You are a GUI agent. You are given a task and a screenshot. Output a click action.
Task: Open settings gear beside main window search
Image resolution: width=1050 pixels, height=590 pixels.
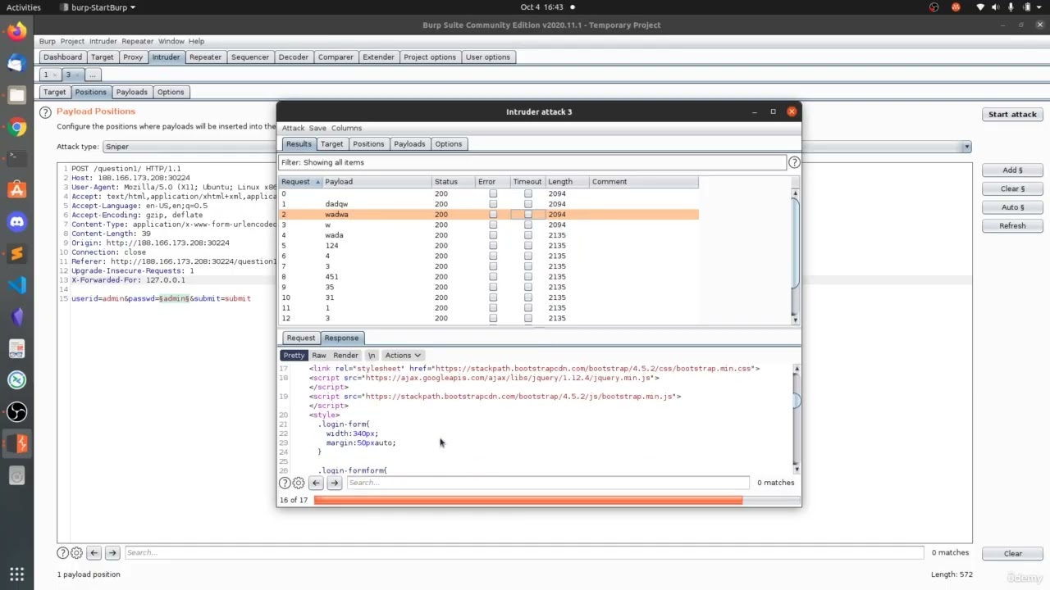pos(76,553)
